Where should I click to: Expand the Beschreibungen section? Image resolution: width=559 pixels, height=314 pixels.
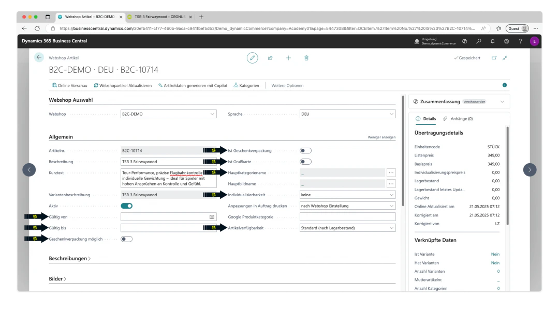[69, 259]
